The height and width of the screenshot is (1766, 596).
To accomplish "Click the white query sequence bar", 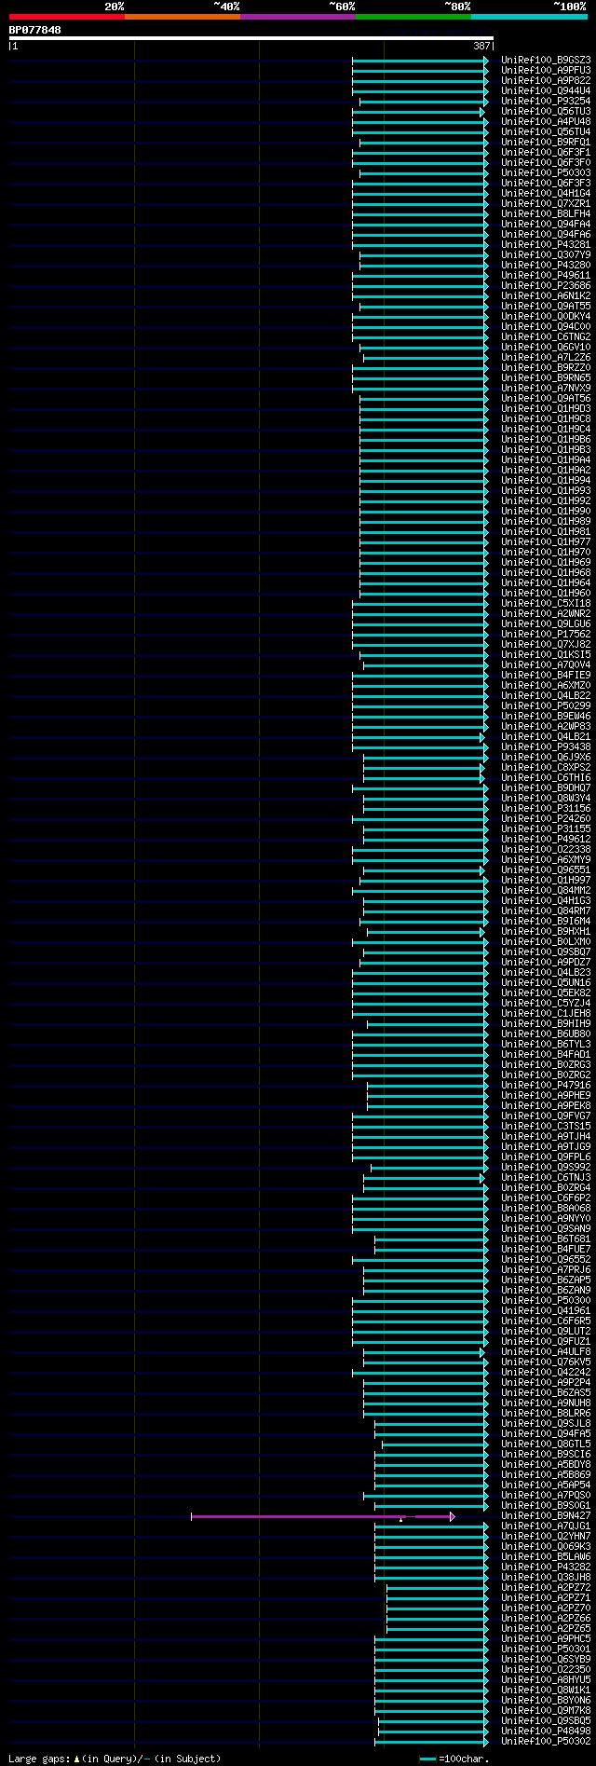I will point(251,38).
